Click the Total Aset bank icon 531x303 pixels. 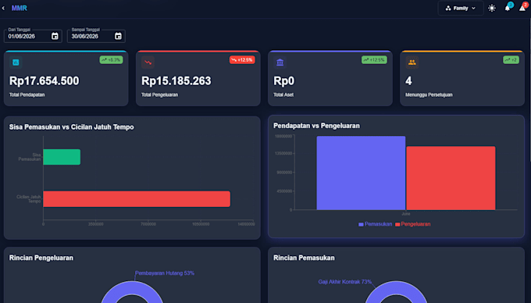pos(280,62)
